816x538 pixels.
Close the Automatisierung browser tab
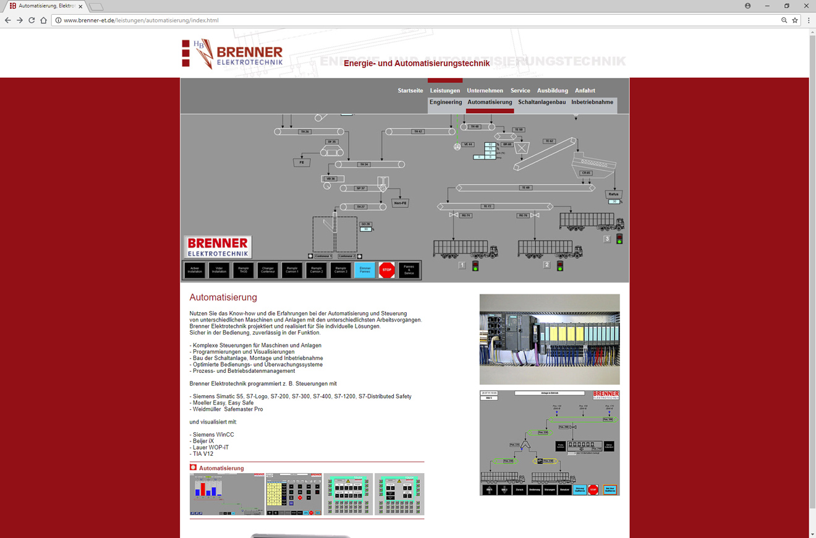point(80,6)
